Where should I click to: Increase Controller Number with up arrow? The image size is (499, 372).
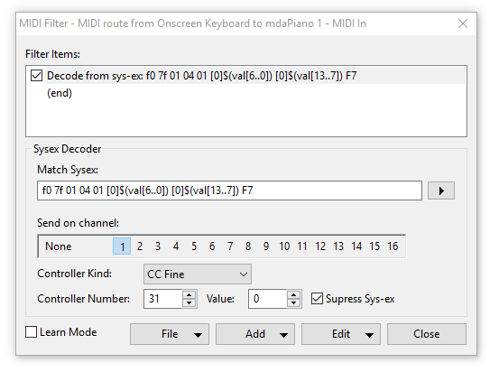189,294
